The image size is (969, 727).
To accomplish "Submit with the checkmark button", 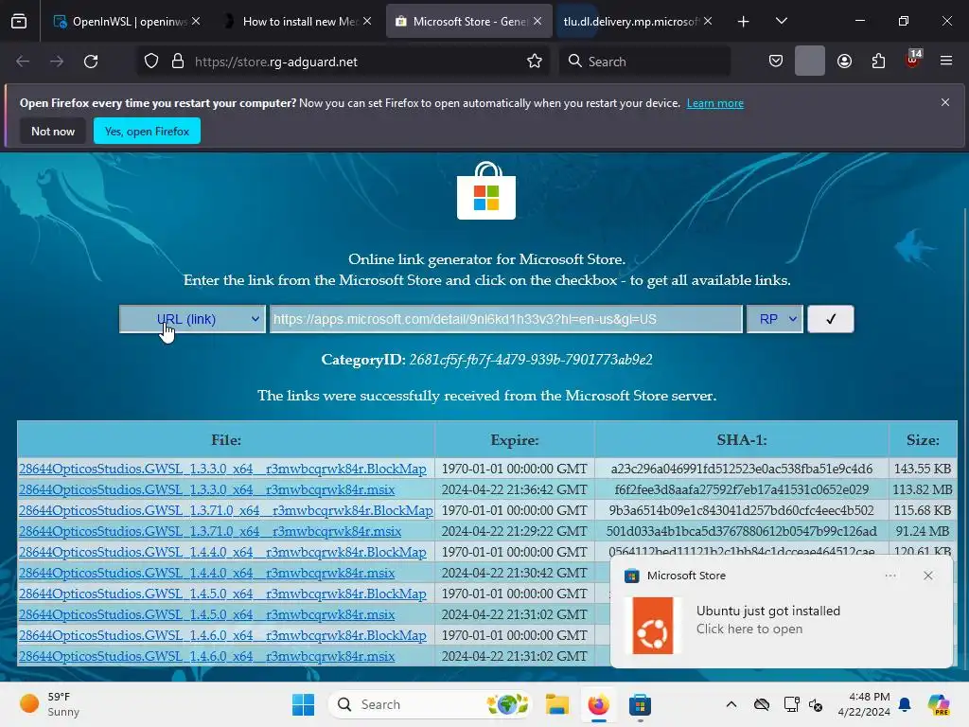I will pos(831,319).
